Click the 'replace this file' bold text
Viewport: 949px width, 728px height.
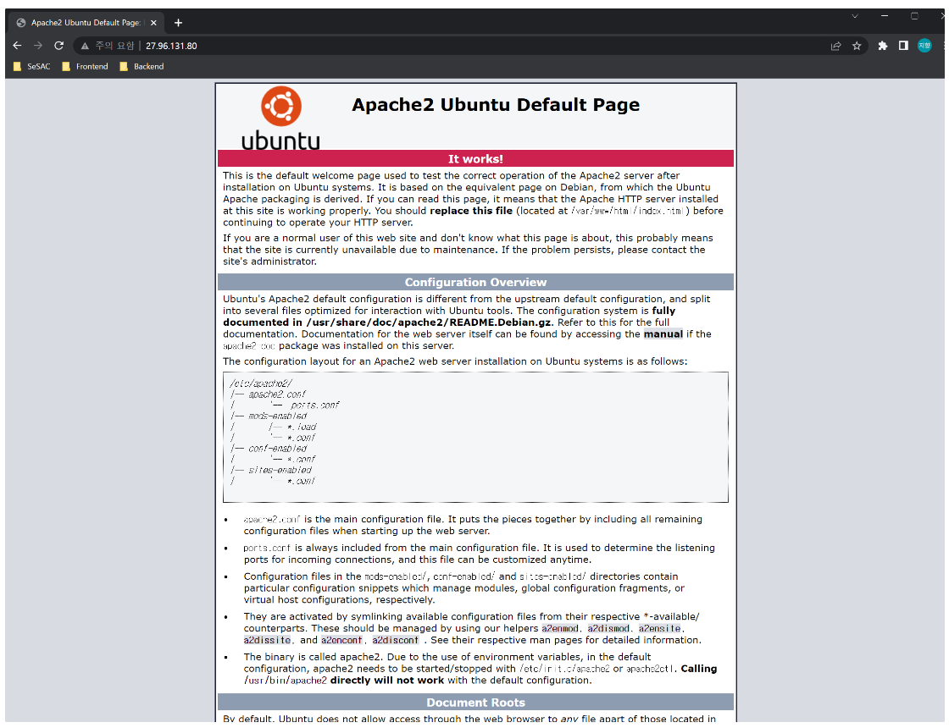coord(471,211)
